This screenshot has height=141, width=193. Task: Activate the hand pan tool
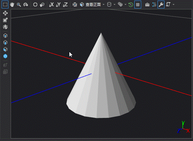[x=12, y=5]
